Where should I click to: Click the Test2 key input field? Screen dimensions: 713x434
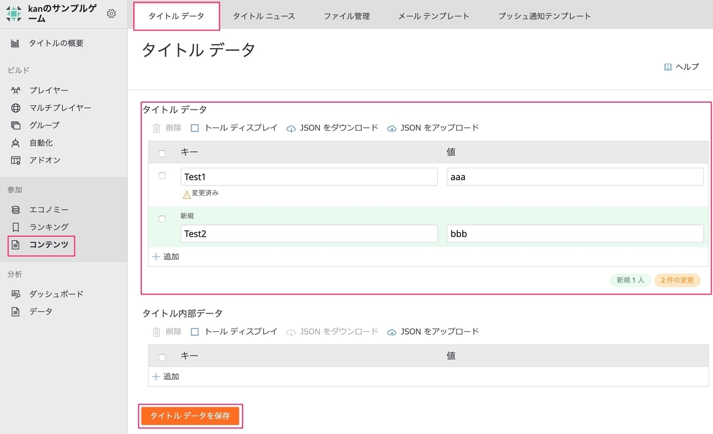(309, 234)
